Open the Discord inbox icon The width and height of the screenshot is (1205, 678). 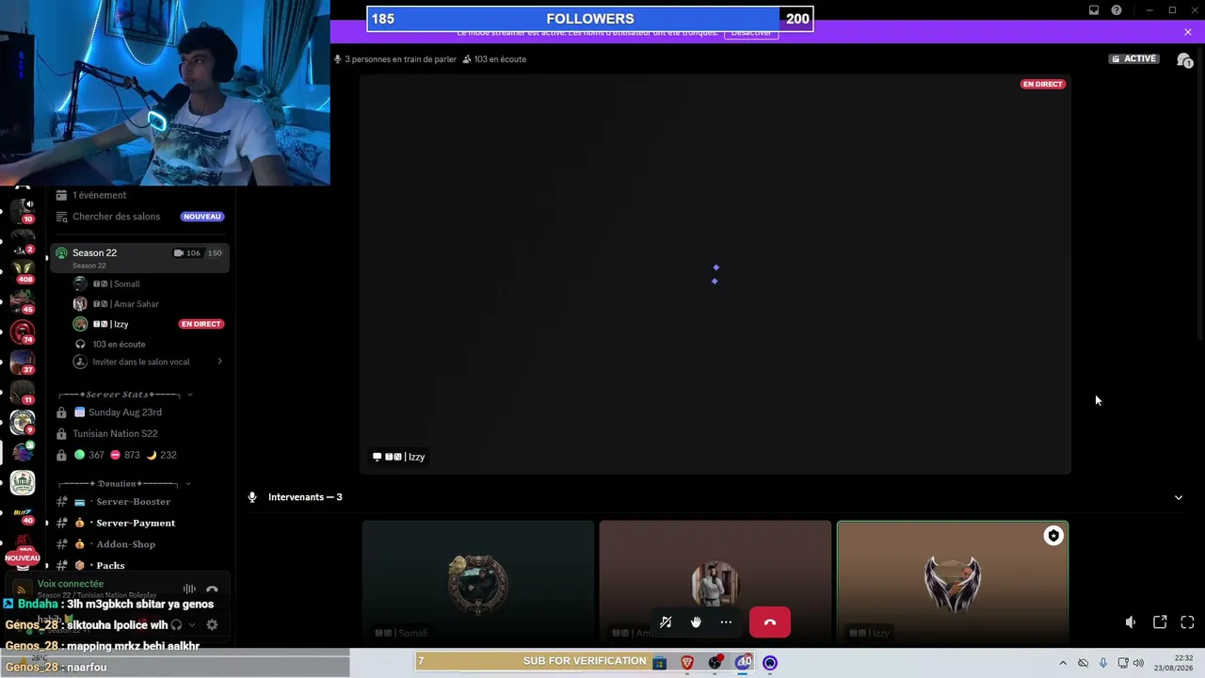click(x=1094, y=10)
